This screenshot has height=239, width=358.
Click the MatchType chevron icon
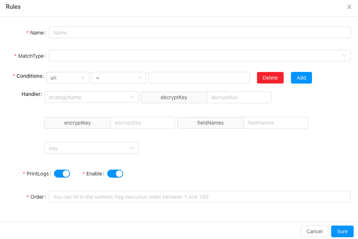point(344,56)
